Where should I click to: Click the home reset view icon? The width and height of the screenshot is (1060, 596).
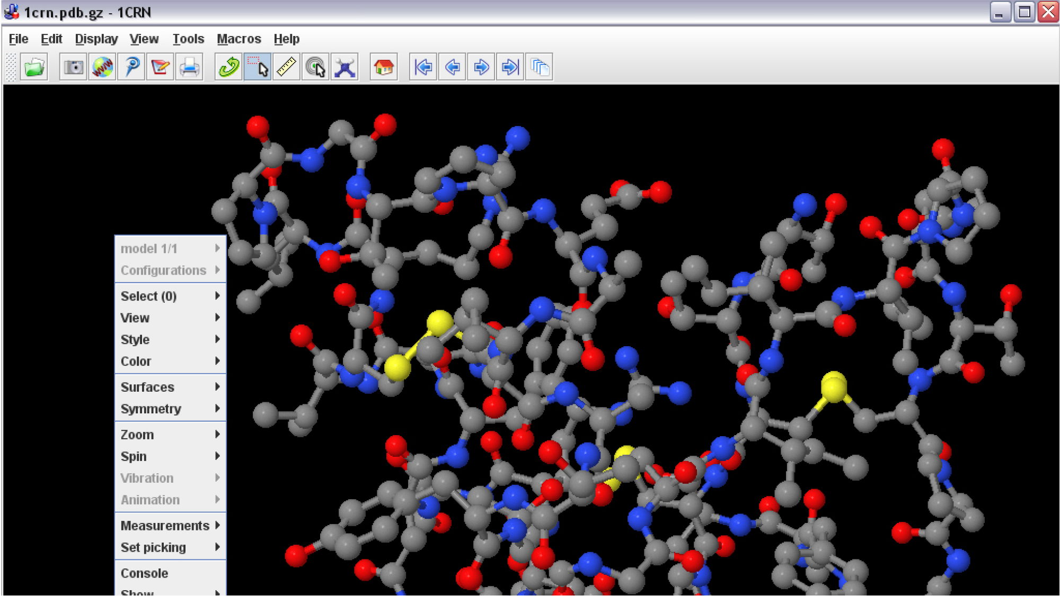click(384, 67)
